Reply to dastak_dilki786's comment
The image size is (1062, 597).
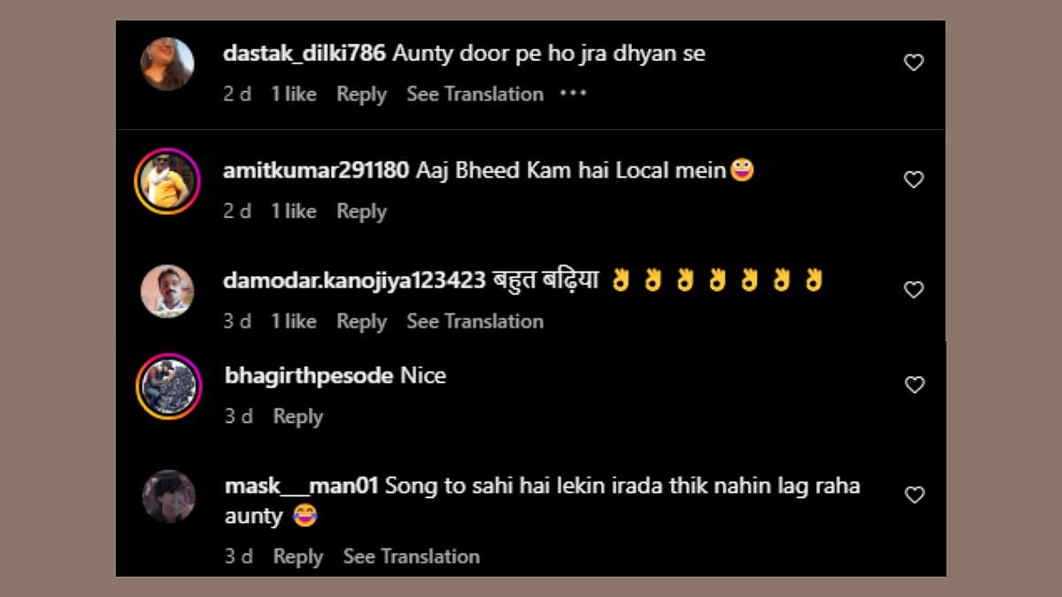361,95
